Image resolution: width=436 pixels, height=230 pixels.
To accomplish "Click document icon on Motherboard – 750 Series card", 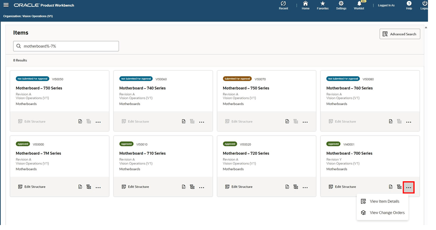I will point(287,122).
